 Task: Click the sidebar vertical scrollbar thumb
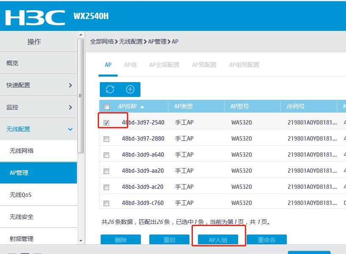point(81,96)
